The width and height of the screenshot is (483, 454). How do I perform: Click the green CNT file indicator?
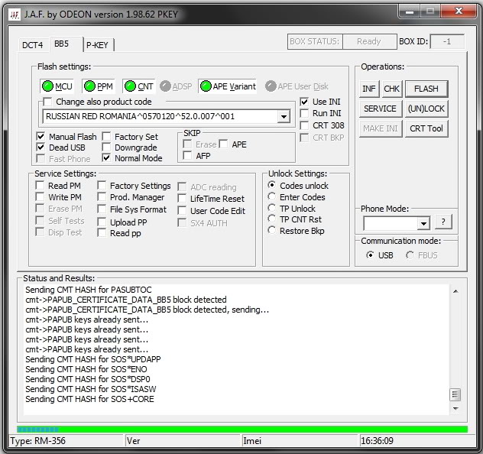[130, 86]
